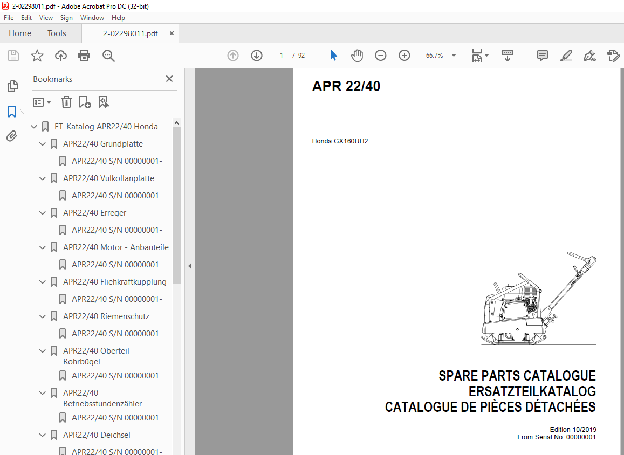Collapse the ET-Katalog APR22/40 Honda bookmark
This screenshot has height=455, width=624.
pos(34,127)
